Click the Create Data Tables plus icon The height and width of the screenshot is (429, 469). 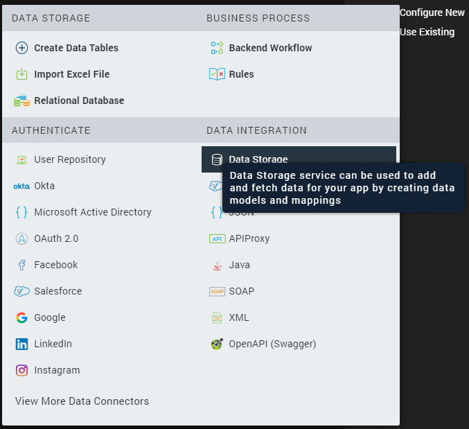click(21, 48)
